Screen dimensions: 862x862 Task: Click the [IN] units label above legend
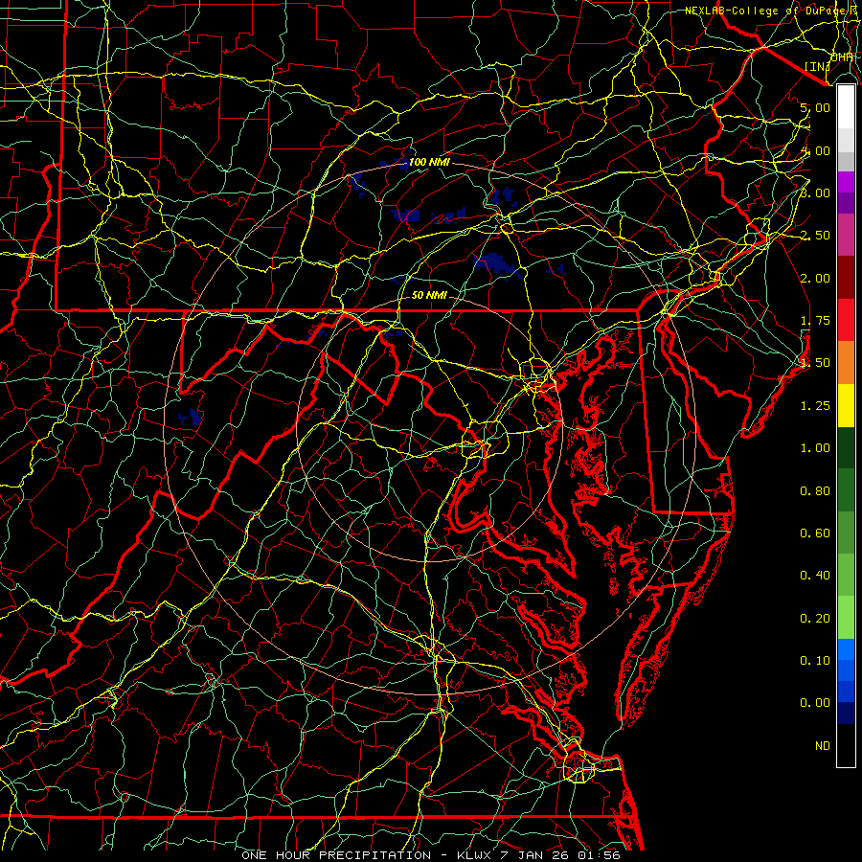(818, 66)
